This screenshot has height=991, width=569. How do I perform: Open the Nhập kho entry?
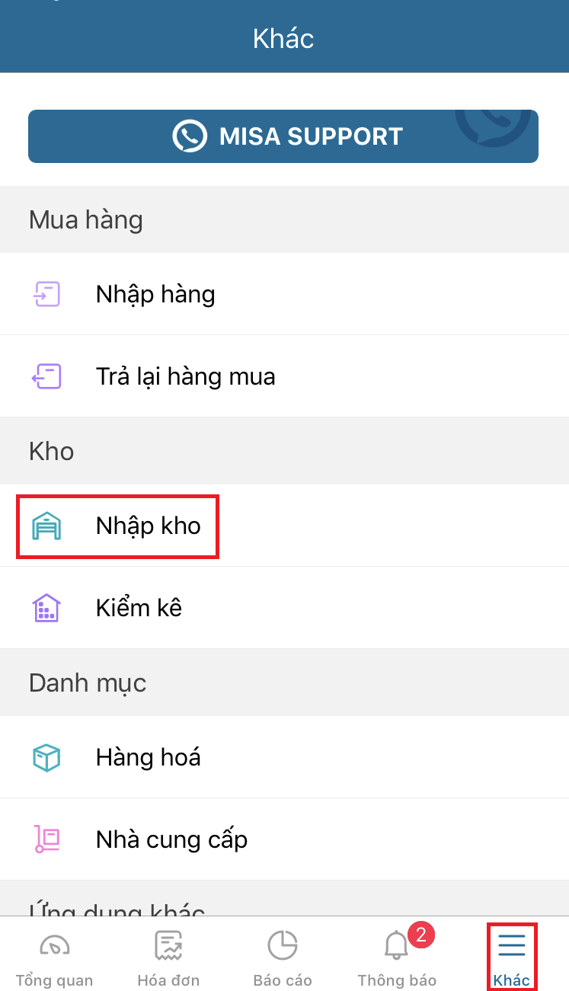(x=149, y=526)
